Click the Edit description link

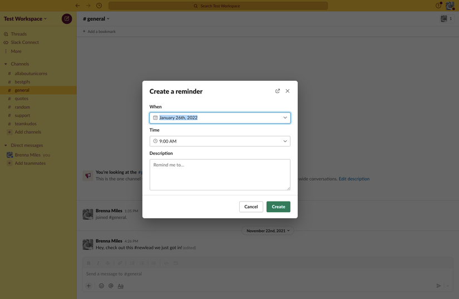point(354,179)
